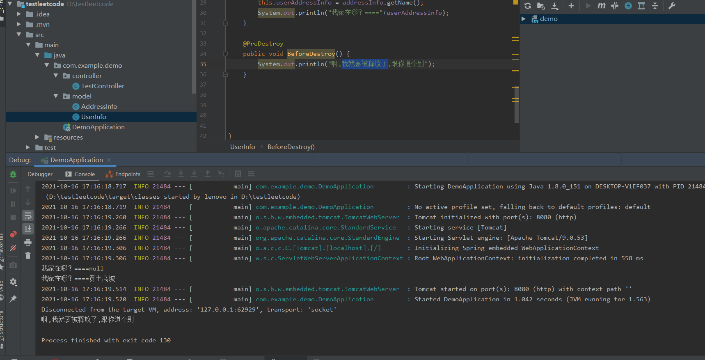Click the Step Into debugger icon
This screenshot has height=360, width=705.
pos(181,174)
